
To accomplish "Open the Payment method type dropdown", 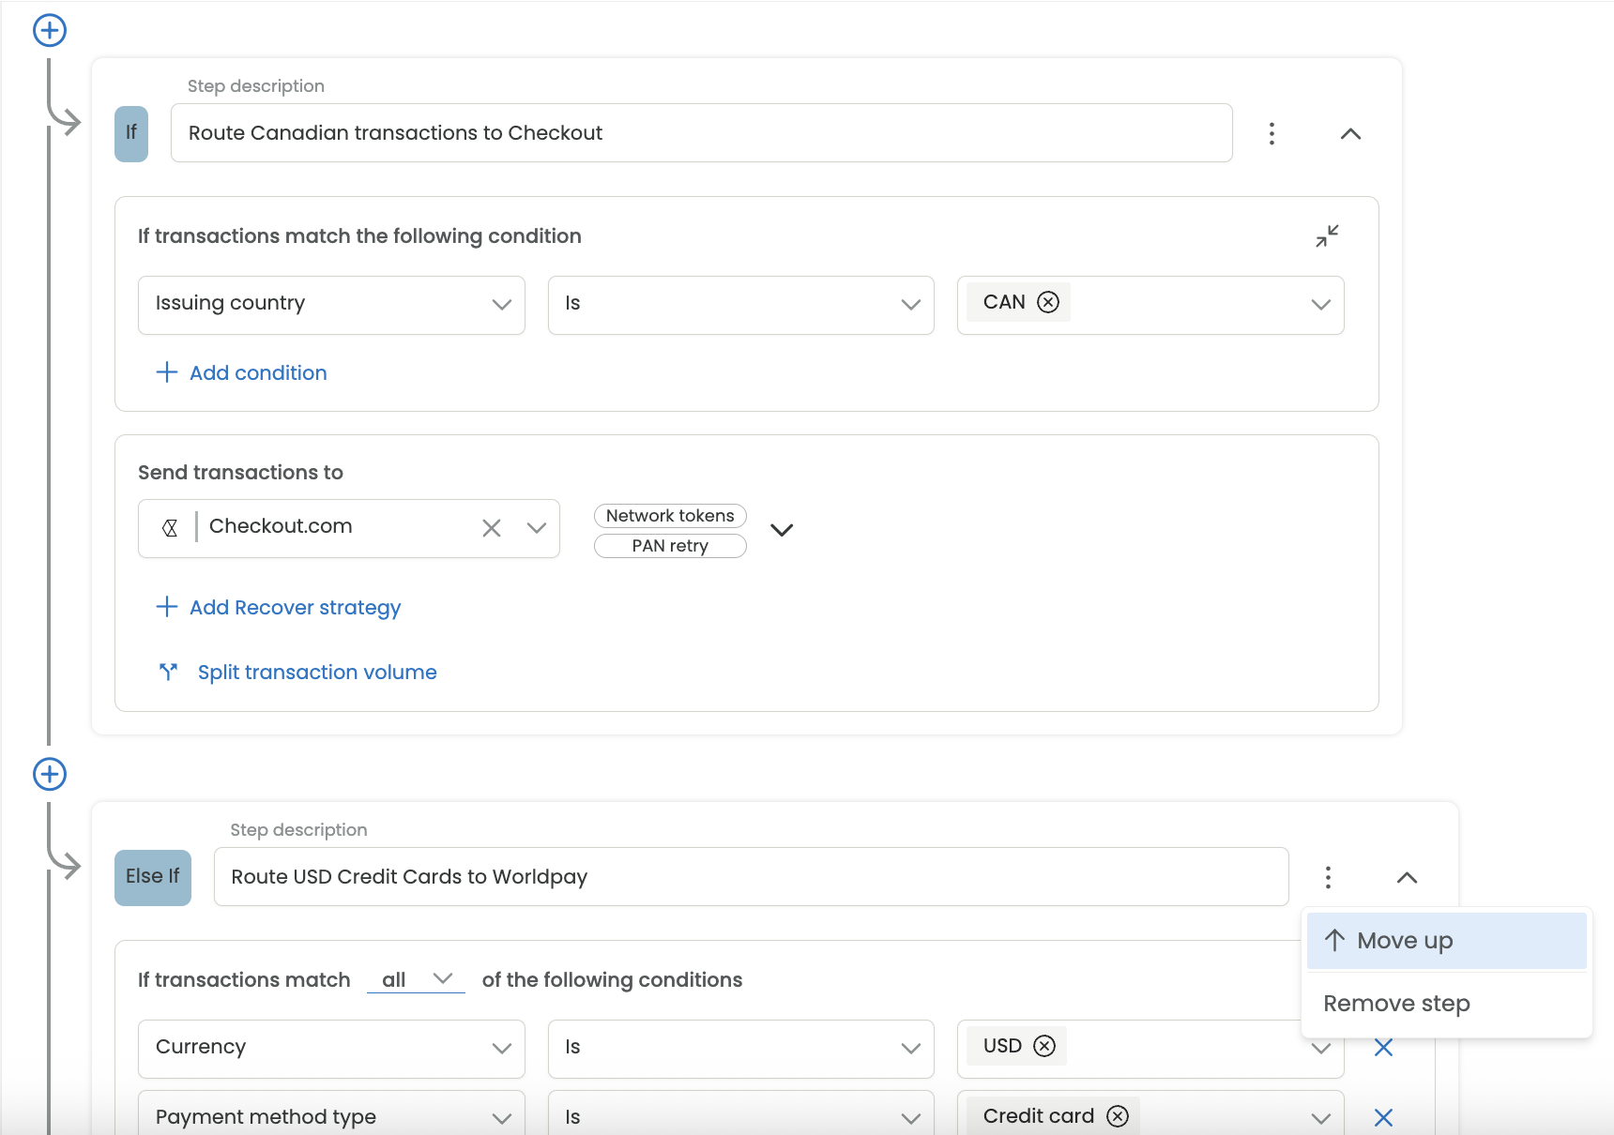I will click(x=331, y=1113).
